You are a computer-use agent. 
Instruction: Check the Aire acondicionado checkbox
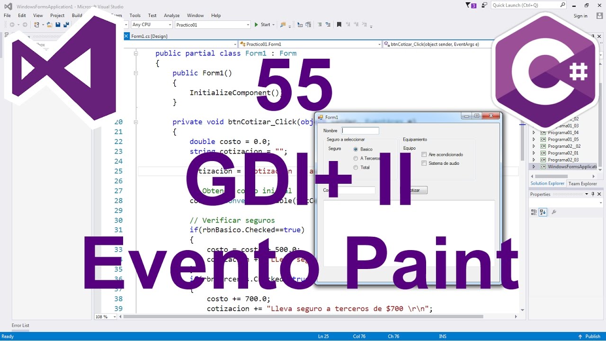424,154
